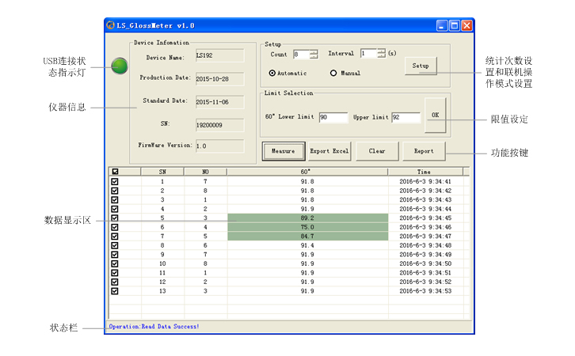This screenshot has width=575, height=356.
Task: Click the green USB connection status indicator
Action: pyautogui.click(x=120, y=66)
